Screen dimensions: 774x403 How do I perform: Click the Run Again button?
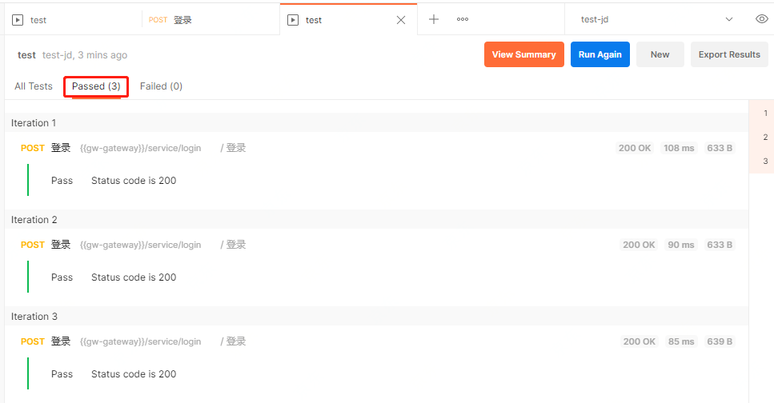(600, 54)
